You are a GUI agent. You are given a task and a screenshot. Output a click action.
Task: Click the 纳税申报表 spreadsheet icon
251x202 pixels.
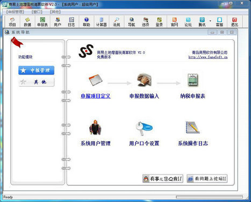[x=193, y=80]
